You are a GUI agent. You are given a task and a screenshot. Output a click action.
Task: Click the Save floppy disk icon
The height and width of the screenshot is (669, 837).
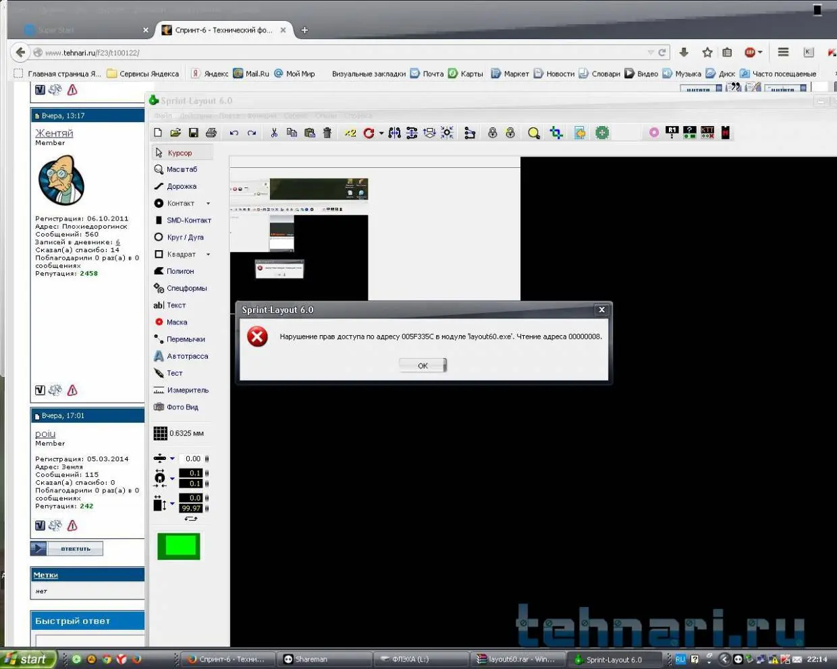[x=193, y=133]
